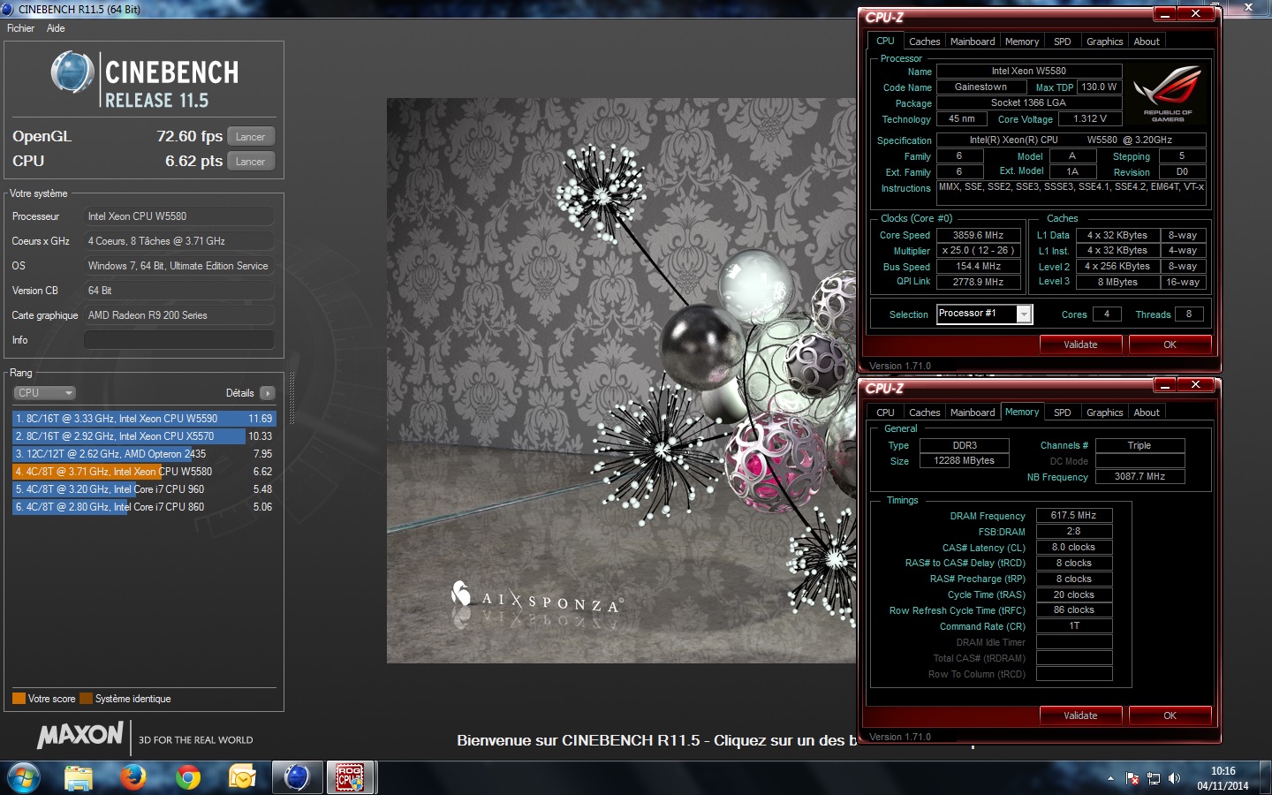Click the DRAM Frequency value 617.5 MHz
The width and height of the screenshot is (1272, 795).
1073,516
